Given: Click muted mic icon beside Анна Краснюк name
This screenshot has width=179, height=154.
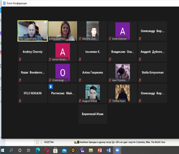Looking at the screenshot, I should (110, 39).
